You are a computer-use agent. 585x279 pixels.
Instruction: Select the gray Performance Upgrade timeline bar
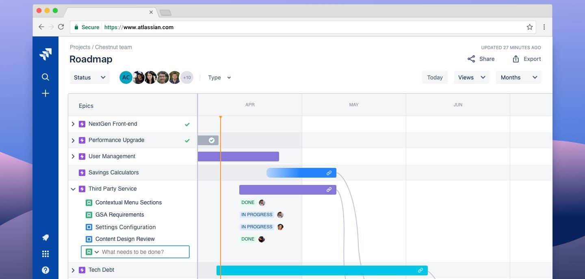pyautogui.click(x=208, y=140)
